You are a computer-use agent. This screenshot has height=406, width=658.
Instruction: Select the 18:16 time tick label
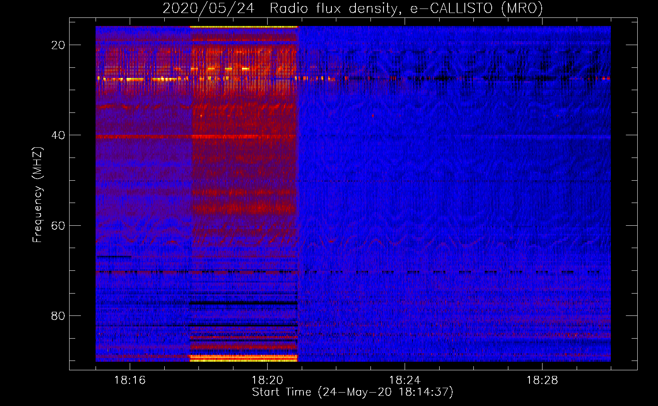point(130,380)
